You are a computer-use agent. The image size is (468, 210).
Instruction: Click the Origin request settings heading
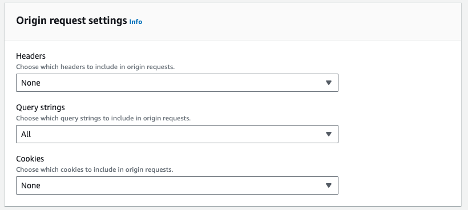pyautogui.click(x=72, y=21)
